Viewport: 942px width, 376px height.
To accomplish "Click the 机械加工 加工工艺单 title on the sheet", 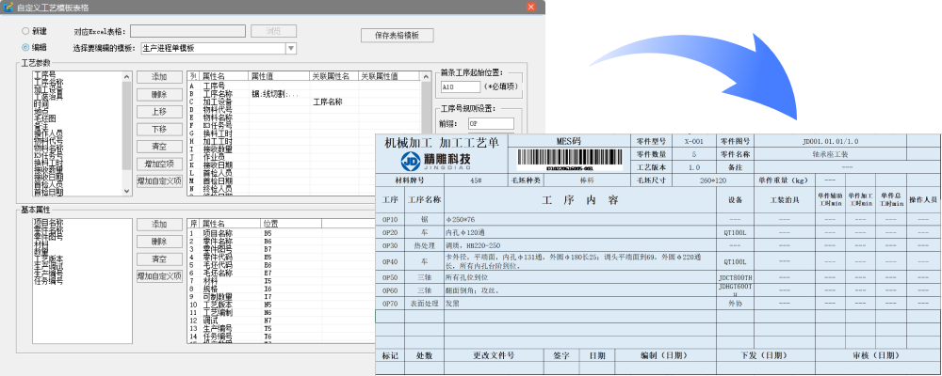I will [441, 142].
